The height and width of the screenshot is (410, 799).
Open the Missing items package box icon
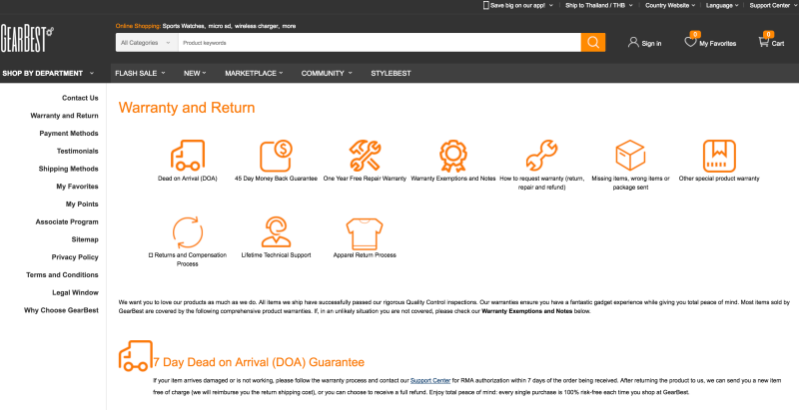[x=629, y=155]
